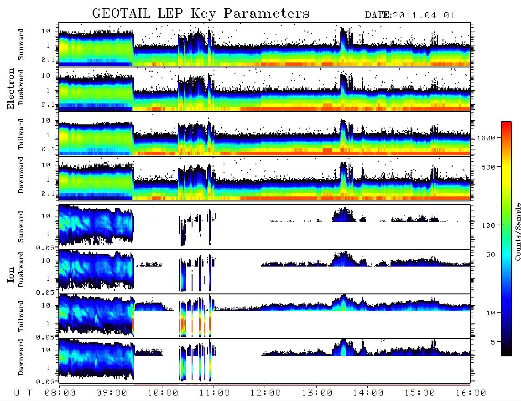Click the vertical 'Electron' group label
This screenshot has width=521, height=401.
pos(11,88)
